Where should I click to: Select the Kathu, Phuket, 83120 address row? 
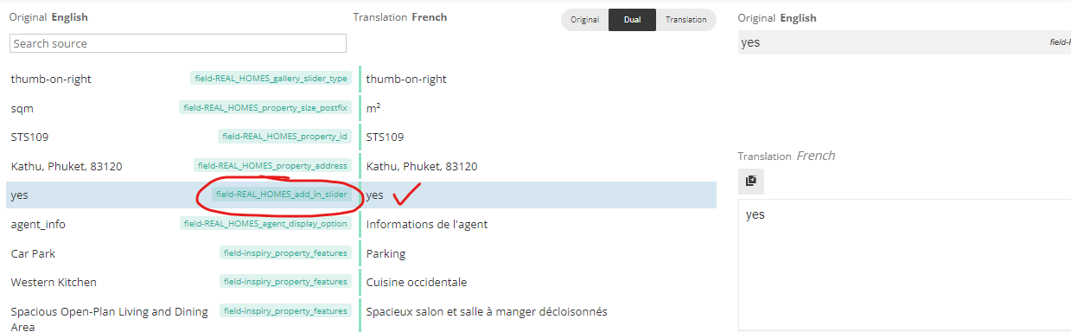[x=361, y=166]
